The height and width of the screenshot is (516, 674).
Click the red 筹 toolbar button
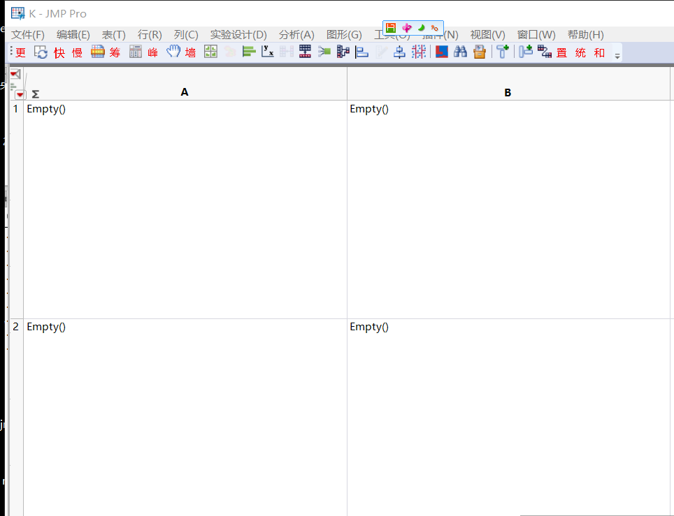115,52
